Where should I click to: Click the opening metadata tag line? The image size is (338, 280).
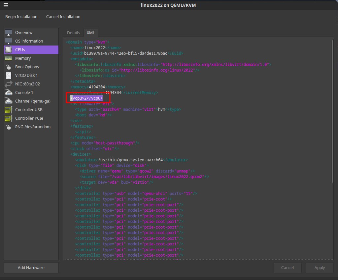tap(82, 59)
